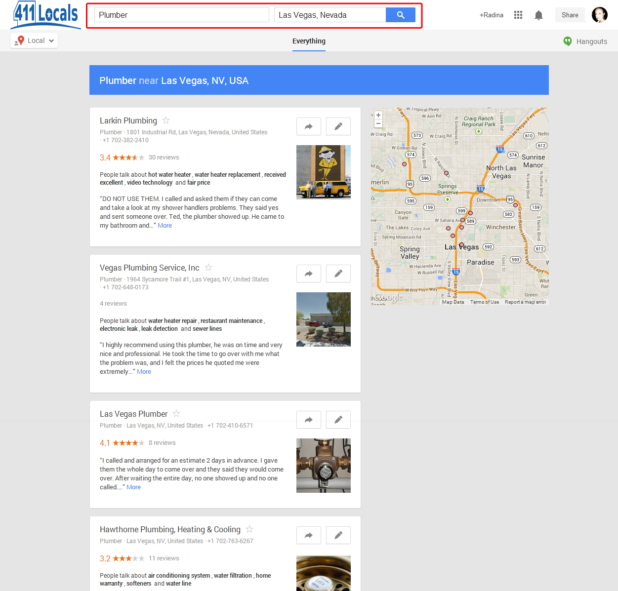Open the profile avatar picture
The height and width of the screenshot is (591, 618).
pos(600,15)
